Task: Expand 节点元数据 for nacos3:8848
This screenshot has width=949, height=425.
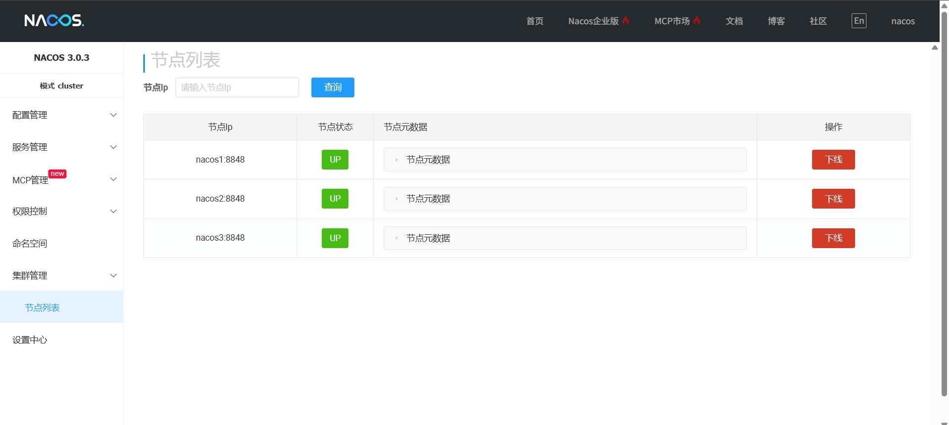Action: (565, 238)
